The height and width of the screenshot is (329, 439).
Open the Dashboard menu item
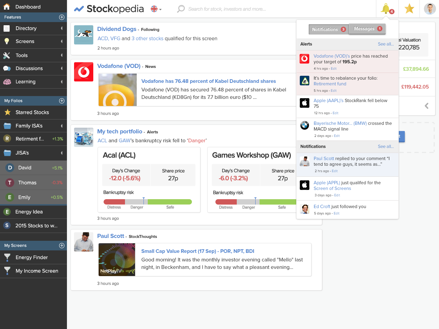pyautogui.click(x=33, y=6)
